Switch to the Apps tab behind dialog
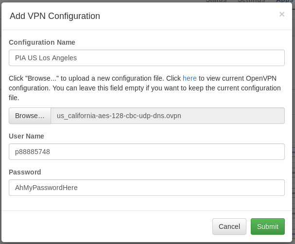Image resolution: width=295 pixels, height=244 pixels. (x=284, y=1)
